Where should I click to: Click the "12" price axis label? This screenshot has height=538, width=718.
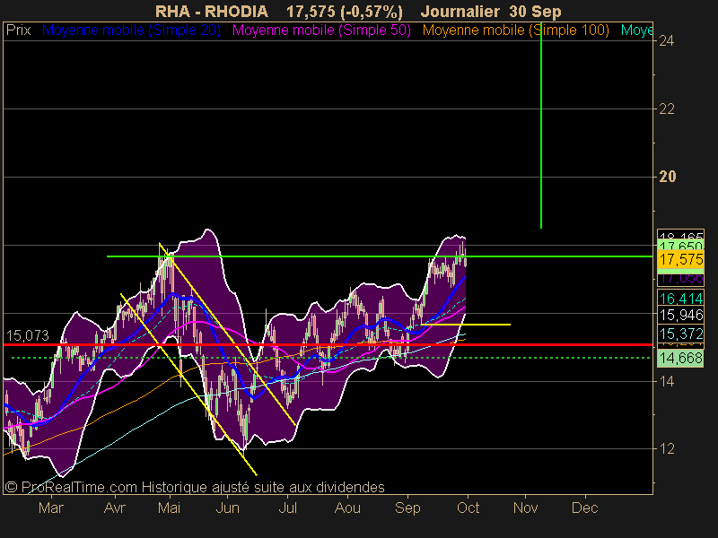(667, 449)
